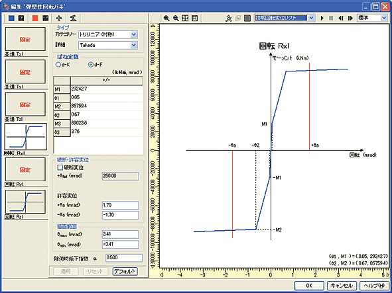Step forward with next-frame button
Viewport: 392px width, 293px height.
[x=350, y=19]
